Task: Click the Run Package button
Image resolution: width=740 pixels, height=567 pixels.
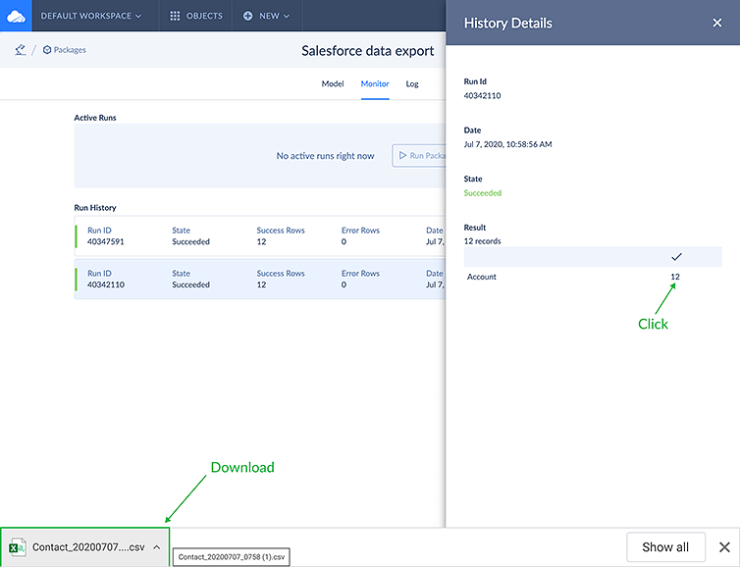Action: [x=419, y=156]
